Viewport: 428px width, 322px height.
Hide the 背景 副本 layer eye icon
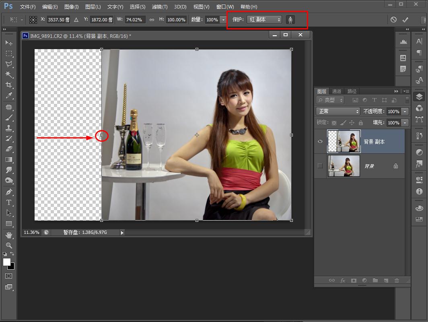coord(320,141)
